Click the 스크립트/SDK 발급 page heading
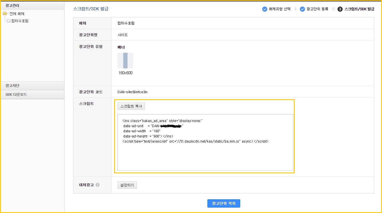Image resolution: width=382 pixels, height=213 pixels. pyautogui.click(x=91, y=9)
